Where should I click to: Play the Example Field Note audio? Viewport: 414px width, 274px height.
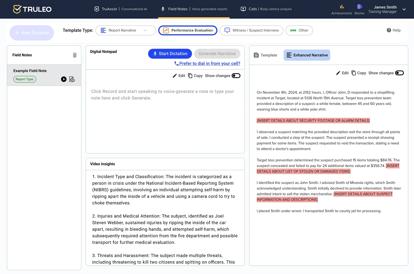[x=64, y=79]
